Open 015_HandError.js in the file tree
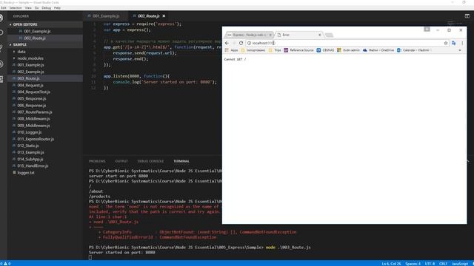The image size is (474, 266). click(33, 166)
